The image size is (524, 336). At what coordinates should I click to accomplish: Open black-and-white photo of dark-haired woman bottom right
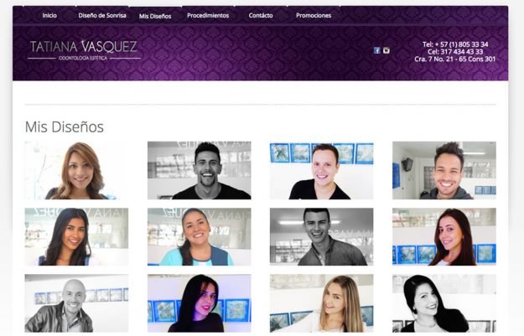click(444, 303)
